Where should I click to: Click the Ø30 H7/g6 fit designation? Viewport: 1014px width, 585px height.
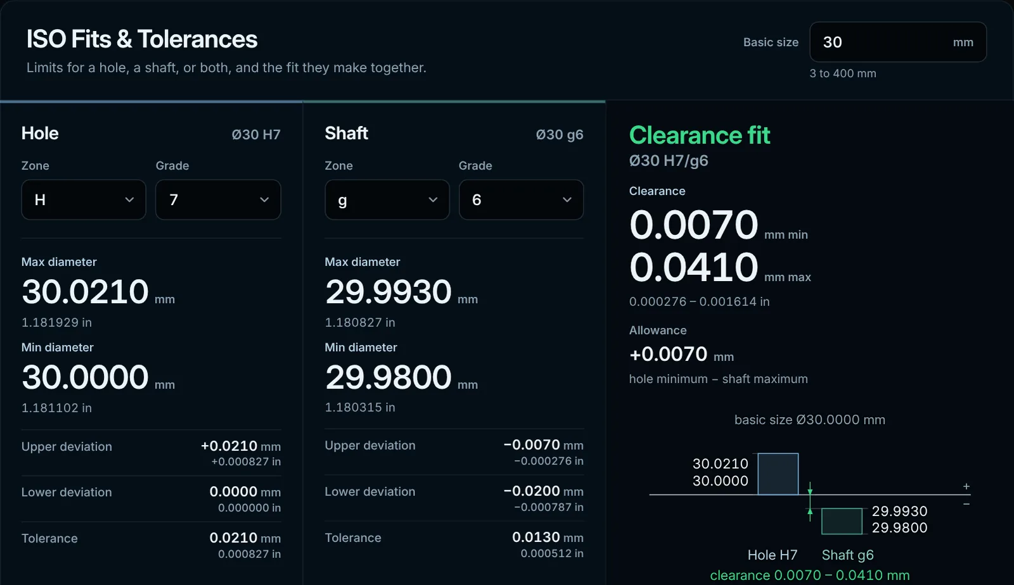669,161
